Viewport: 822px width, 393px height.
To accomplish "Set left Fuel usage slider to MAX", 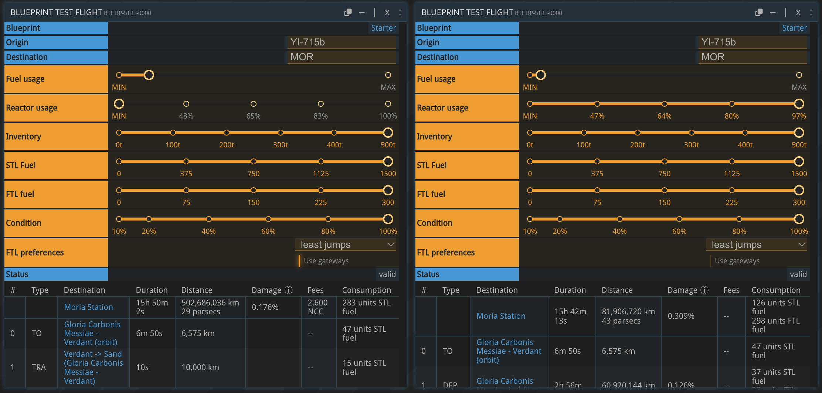I will (x=388, y=75).
